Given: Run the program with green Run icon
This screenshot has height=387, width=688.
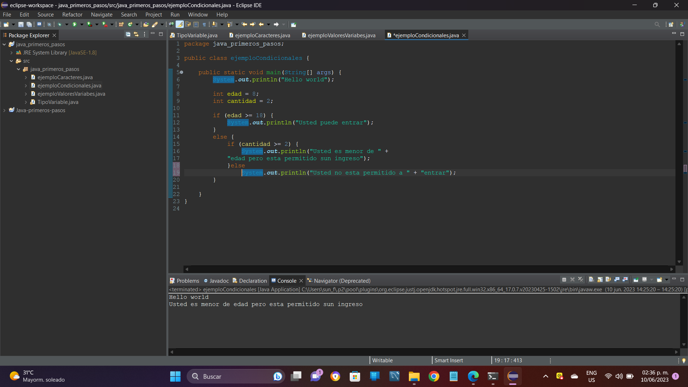Looking at the screenshot, I should pyautogui.click(x=75, y=24).
